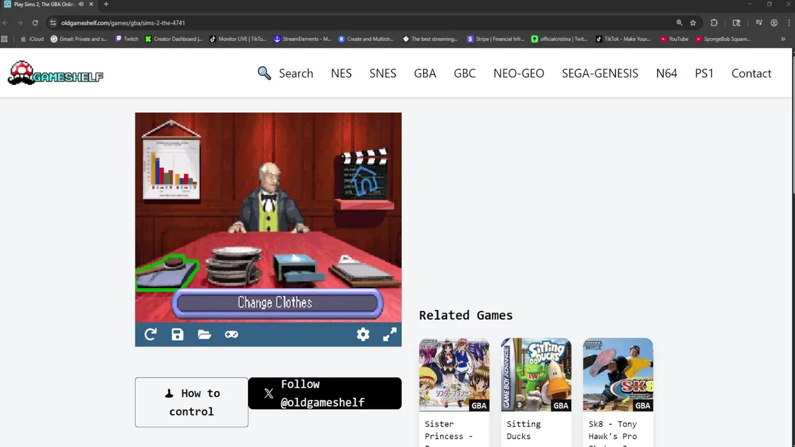
Task: Open the PS1 games category
Action: pos(704,73)
